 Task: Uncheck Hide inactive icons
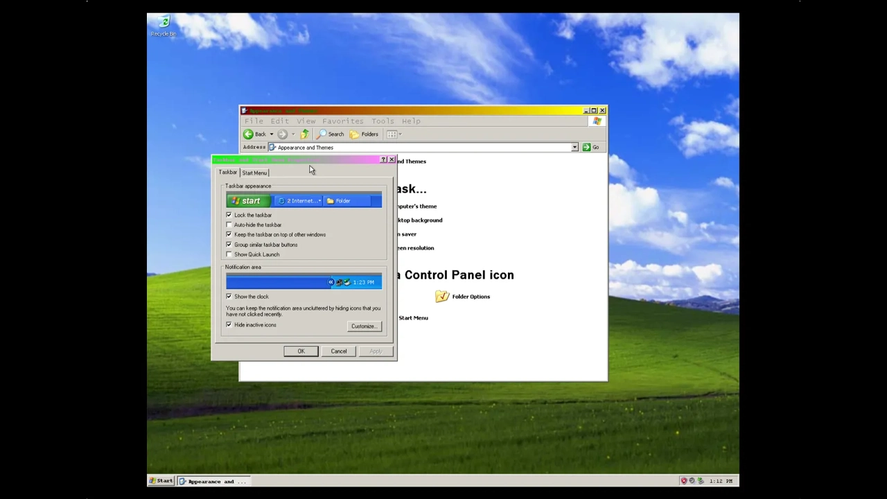(229, 325)
